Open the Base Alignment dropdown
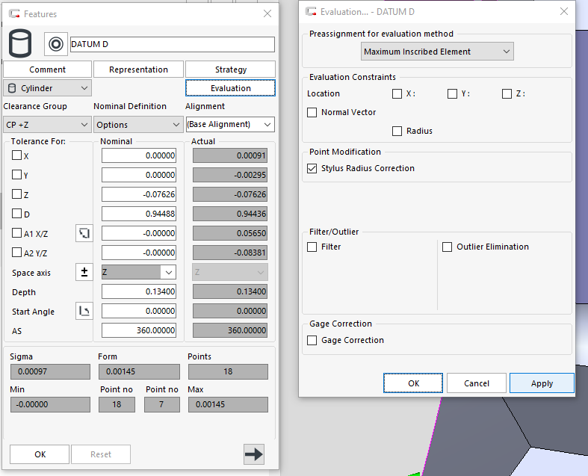The image size is (588, 476). [x=229, y=125]
